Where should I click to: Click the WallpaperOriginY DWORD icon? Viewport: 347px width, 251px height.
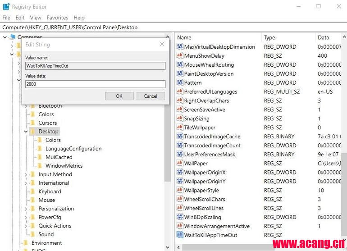[180, 181]
